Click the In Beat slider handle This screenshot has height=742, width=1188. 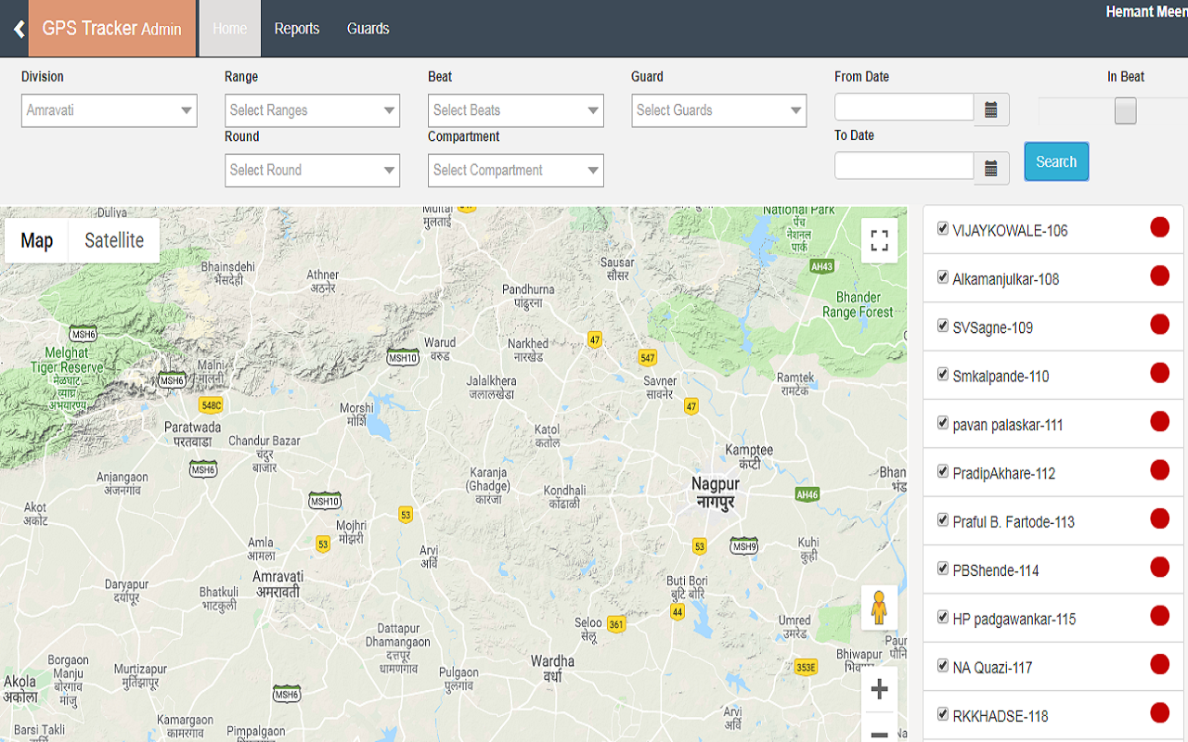1125,111
